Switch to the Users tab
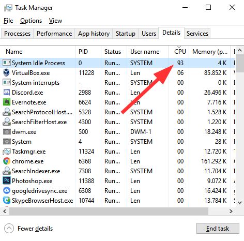This screenshot has width=244, height=241. [x=149, y=34]
